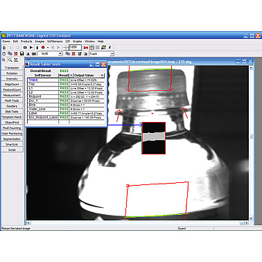Click the histogram chart icon left of the Track dropdown
The height and width of the screenshot is (262, 262).
point(86,53)
